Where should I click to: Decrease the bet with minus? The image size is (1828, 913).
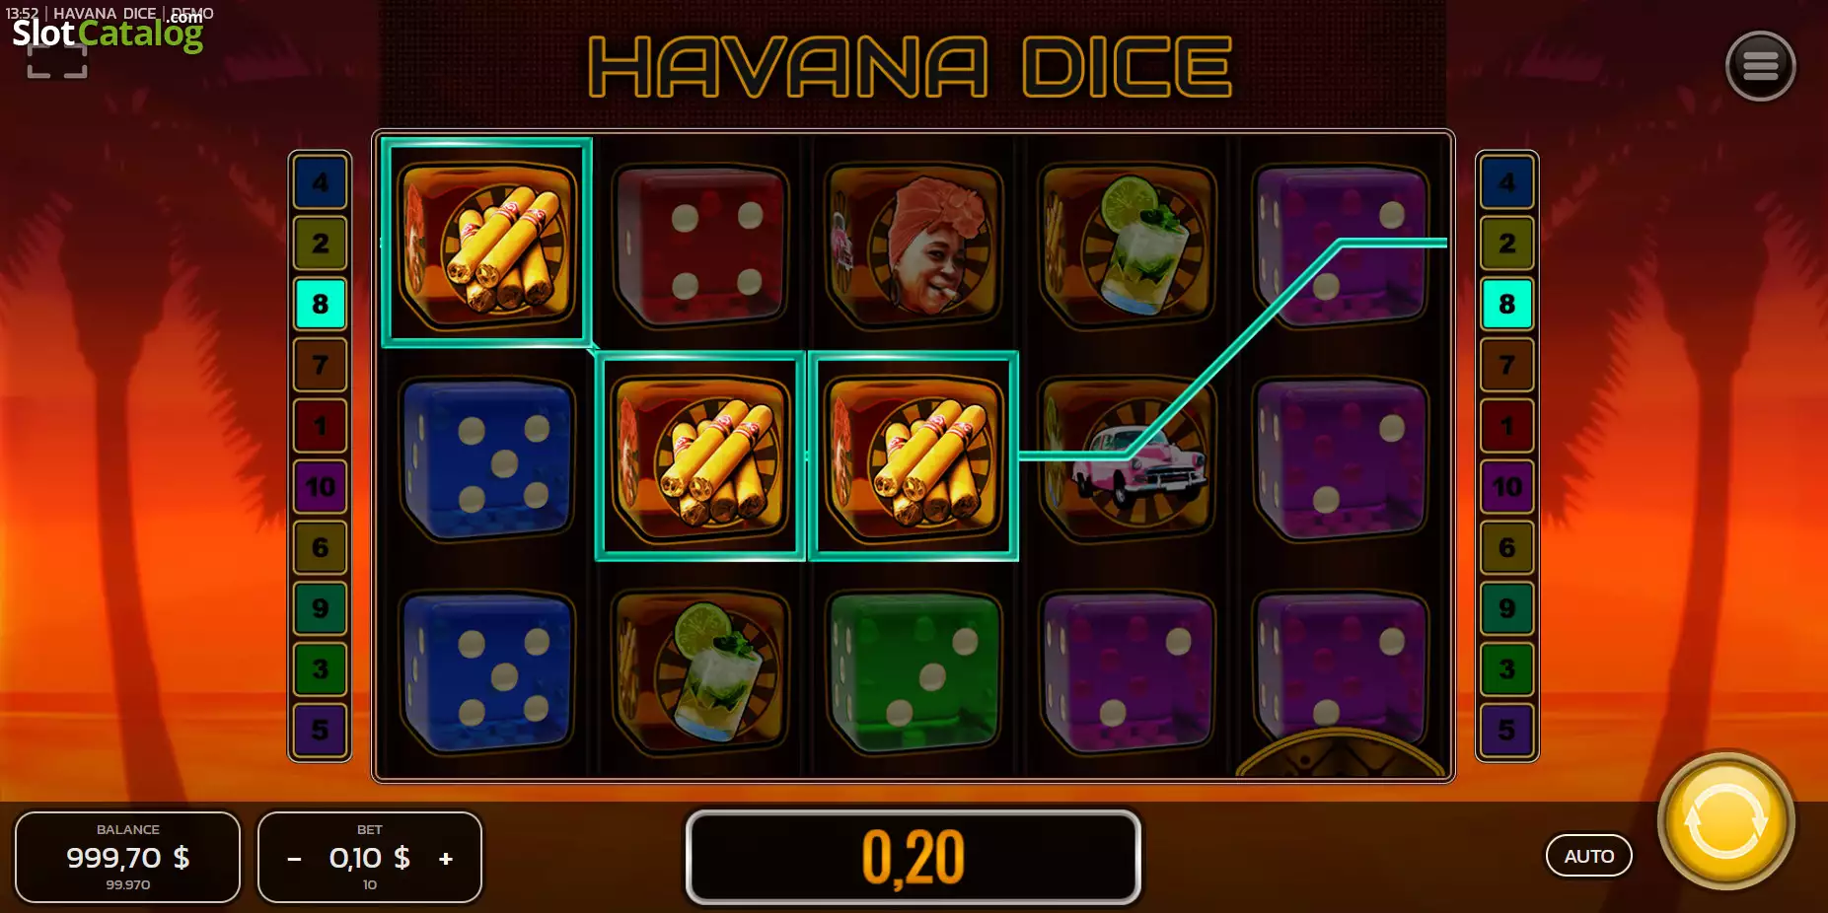(x=294, y=859)
